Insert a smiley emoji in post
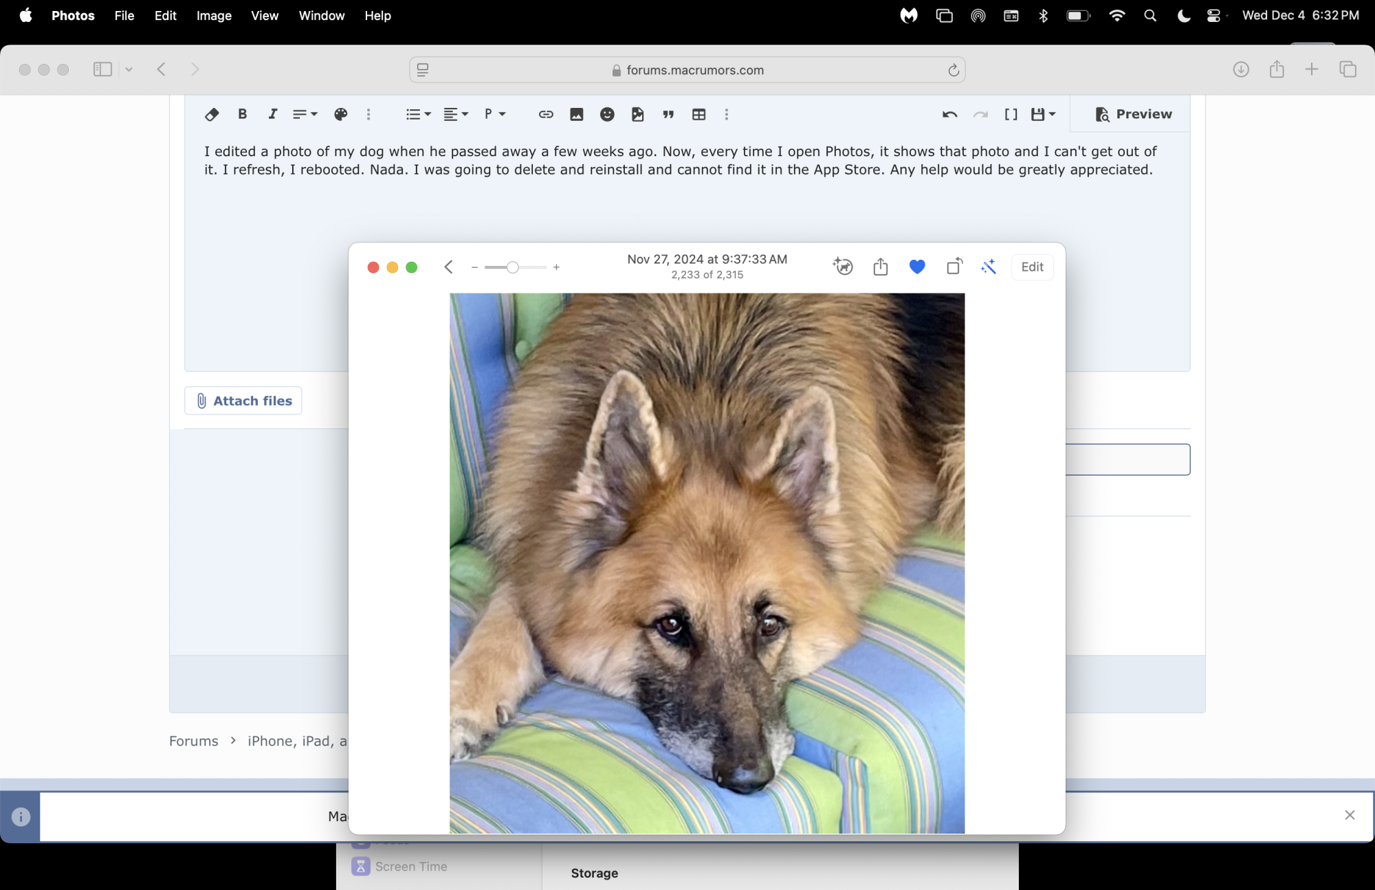1375x890 pixels. click(x=606, y=115)
